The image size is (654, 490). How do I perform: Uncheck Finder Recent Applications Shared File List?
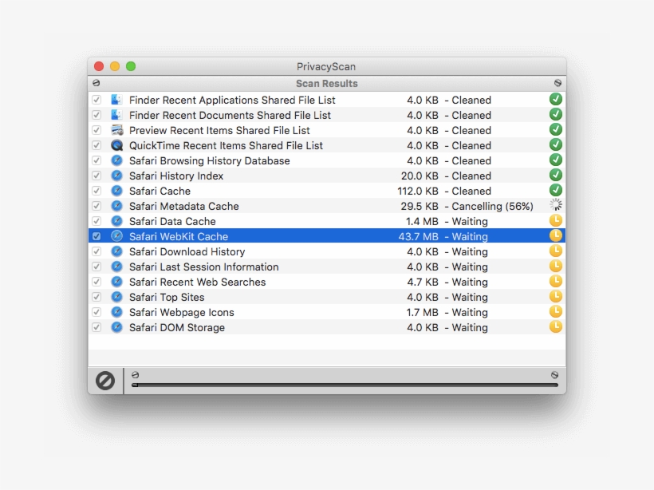[x=97, y=100]
